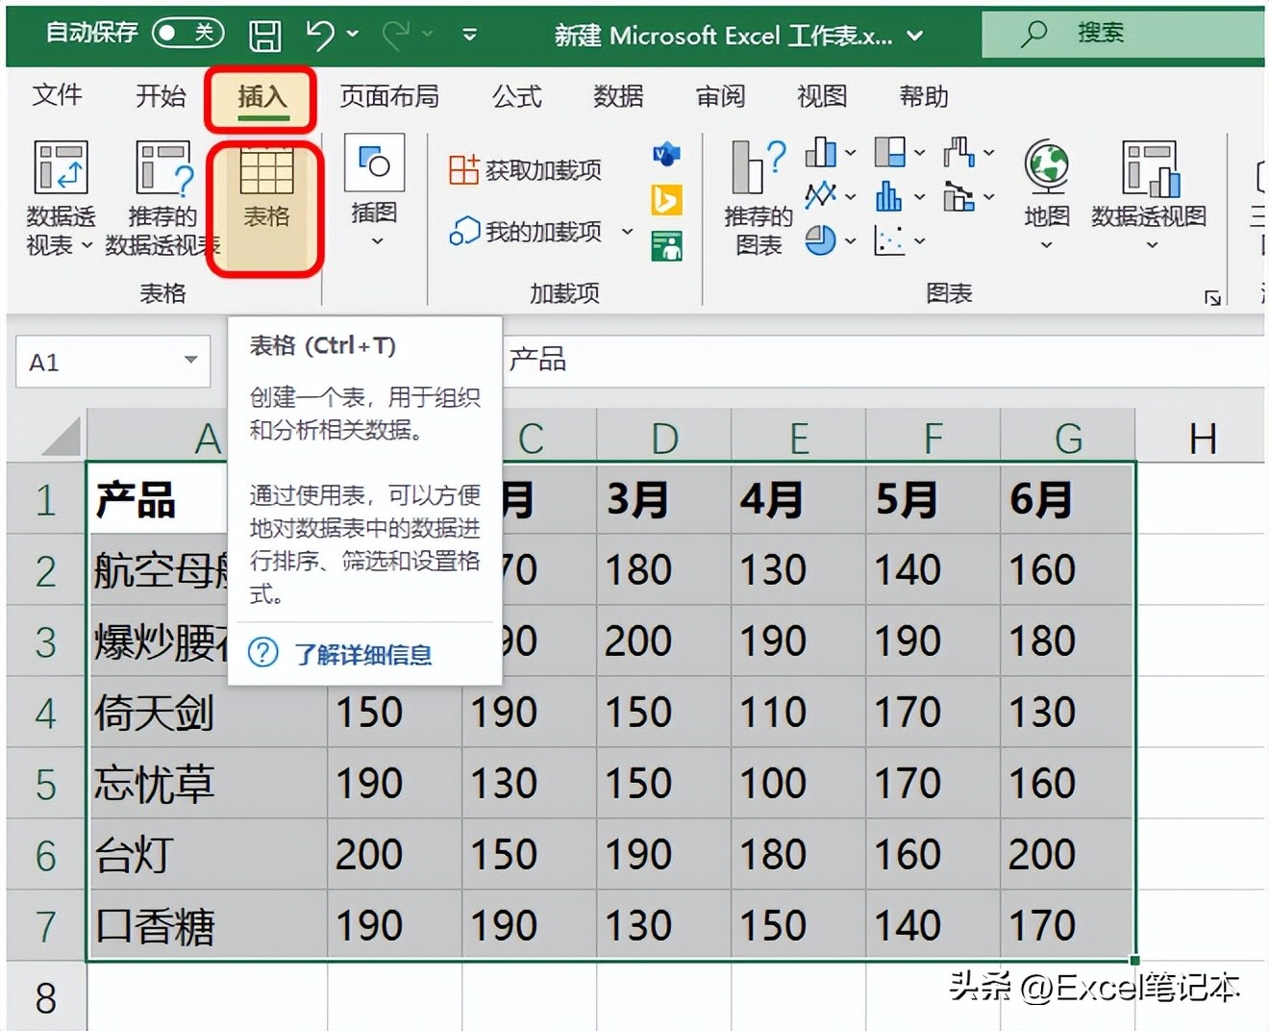
Task: Switch to the Review (审阅) tab
Action: pos(720,95)
